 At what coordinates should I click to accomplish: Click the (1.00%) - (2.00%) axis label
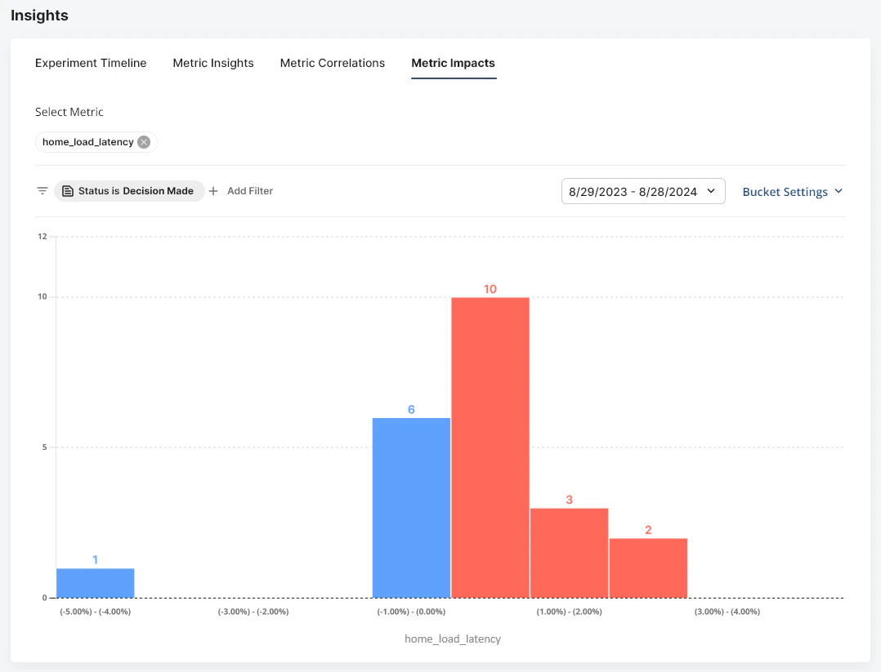pyautogui.click(x=569, y=612)
